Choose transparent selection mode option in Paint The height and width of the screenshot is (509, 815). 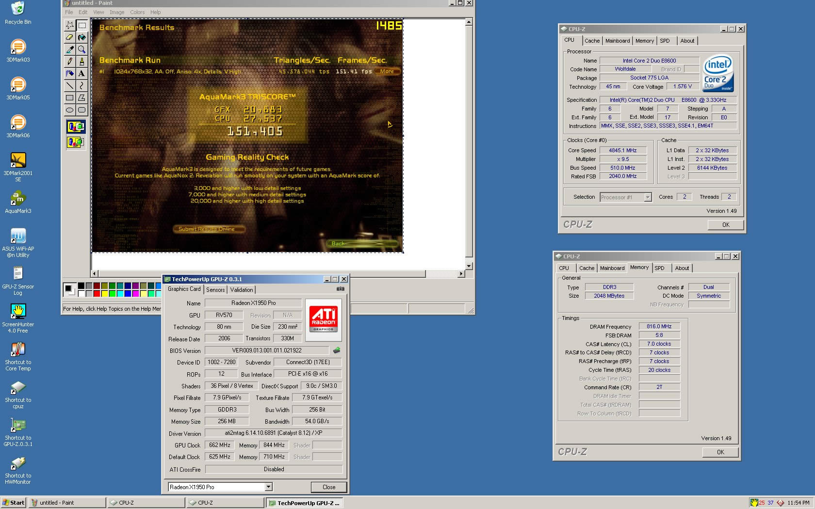tap(76, 142)
